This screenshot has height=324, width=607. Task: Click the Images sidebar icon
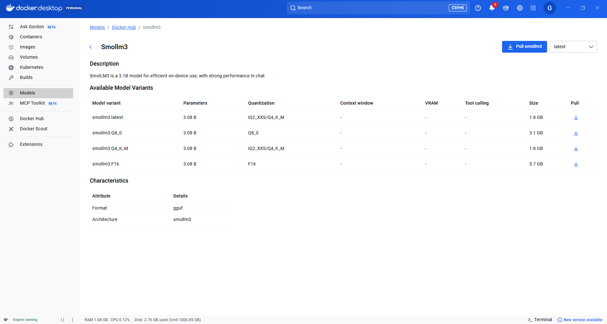click(11, 47)
